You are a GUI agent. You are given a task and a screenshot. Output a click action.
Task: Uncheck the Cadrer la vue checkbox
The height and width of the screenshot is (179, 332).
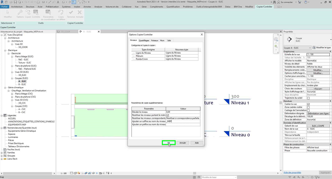pos(308,104)
